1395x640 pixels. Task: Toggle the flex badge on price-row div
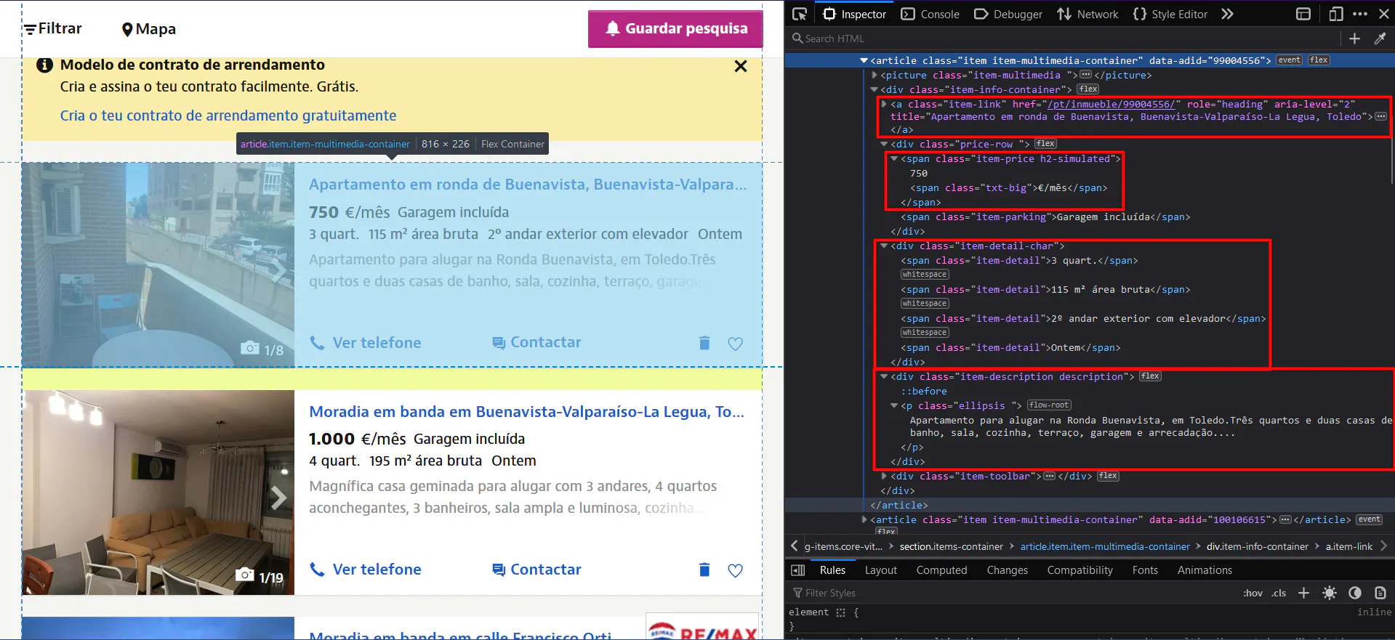coord(1045,144)
